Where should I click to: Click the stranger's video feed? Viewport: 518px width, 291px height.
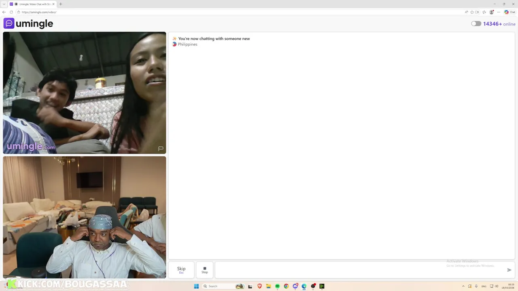tap(85, 93)
